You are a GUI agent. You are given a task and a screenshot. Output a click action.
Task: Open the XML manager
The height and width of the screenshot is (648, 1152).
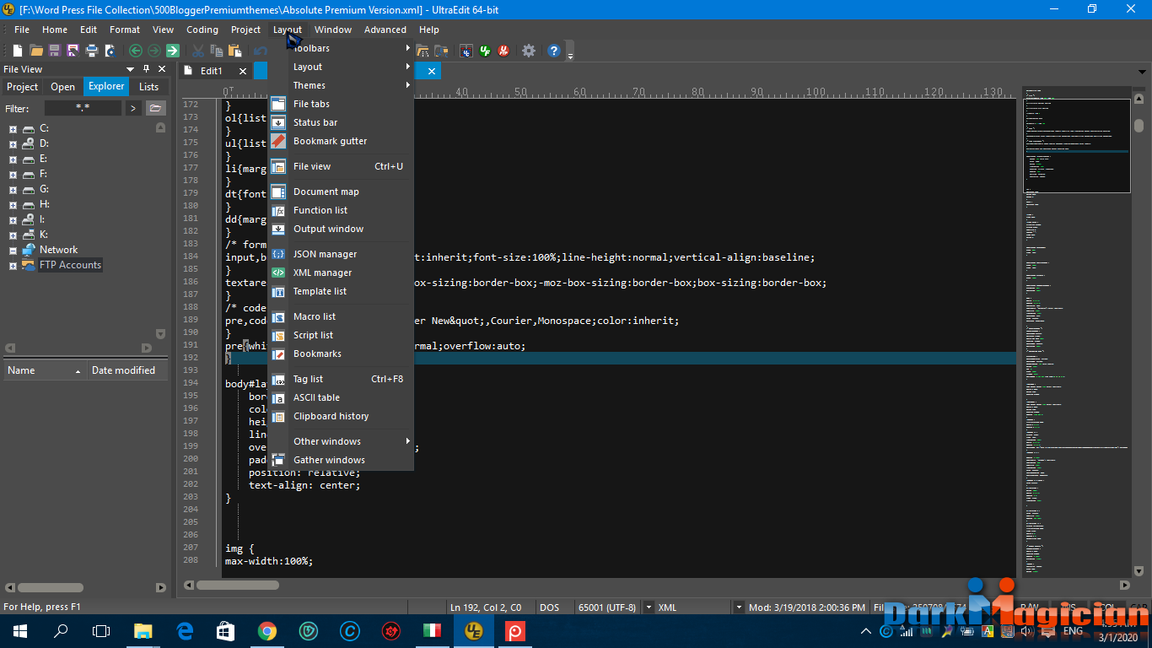(x=341, y=273)
